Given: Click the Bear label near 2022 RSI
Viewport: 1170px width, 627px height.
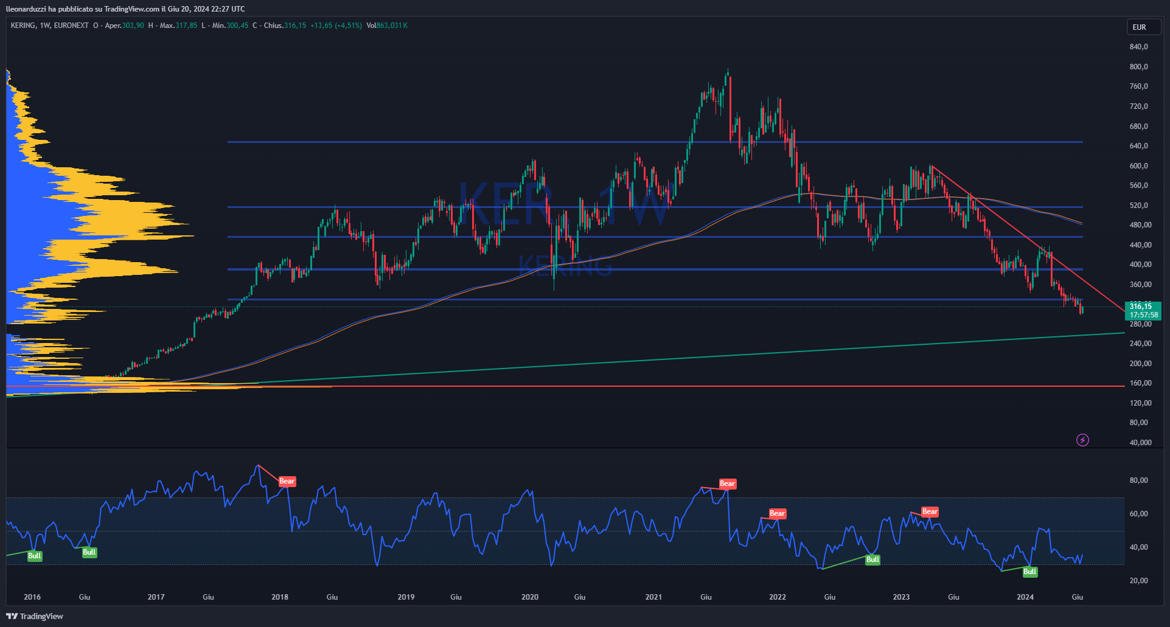Looking at the screenshot, I should click(778, 513).
